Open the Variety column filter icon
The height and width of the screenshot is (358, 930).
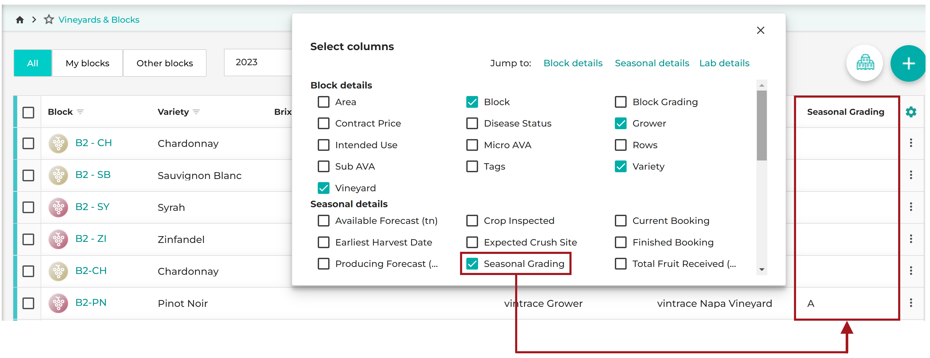coord(196,112)
